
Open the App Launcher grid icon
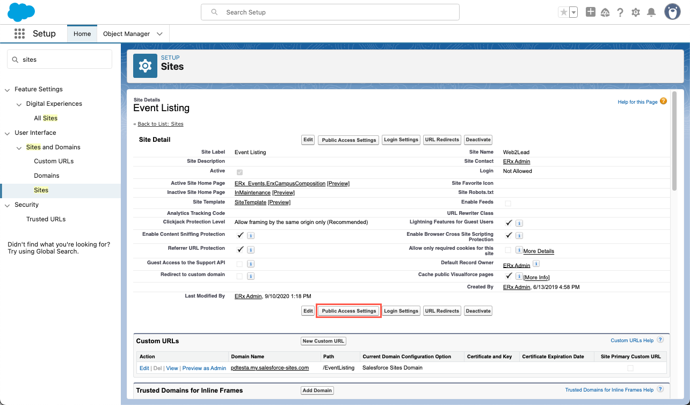(x=20, y=34)
